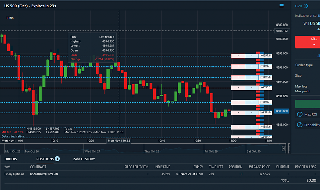Open the Max ROI info icon
The height and width of the screenshot is (190, 320).
[x=300, y=114]
